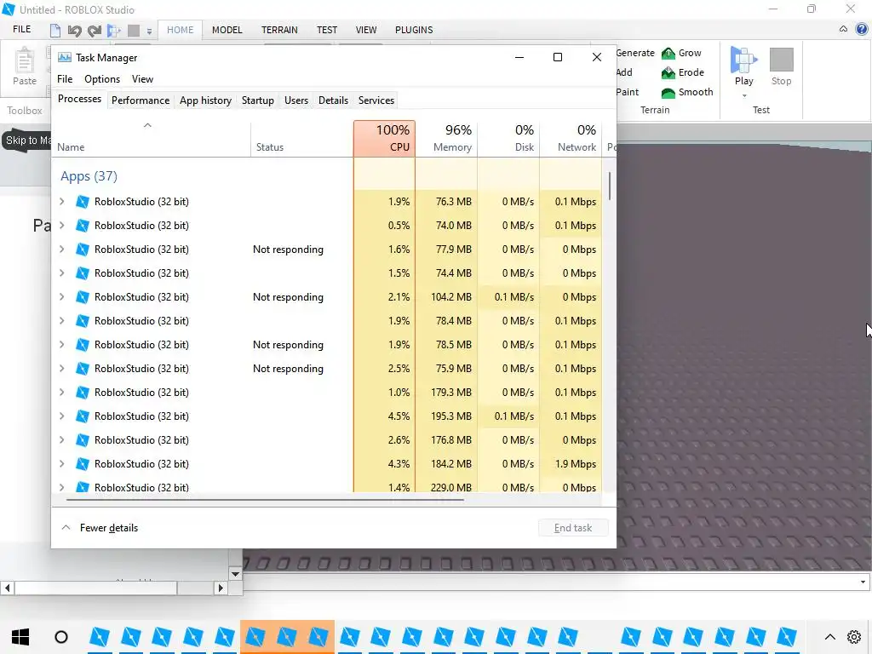Expand the RobloxStudio row using 184.2 MB
The width and height of the screenshot is (872, 654).
pyautogui.click(x=61, y=464)
